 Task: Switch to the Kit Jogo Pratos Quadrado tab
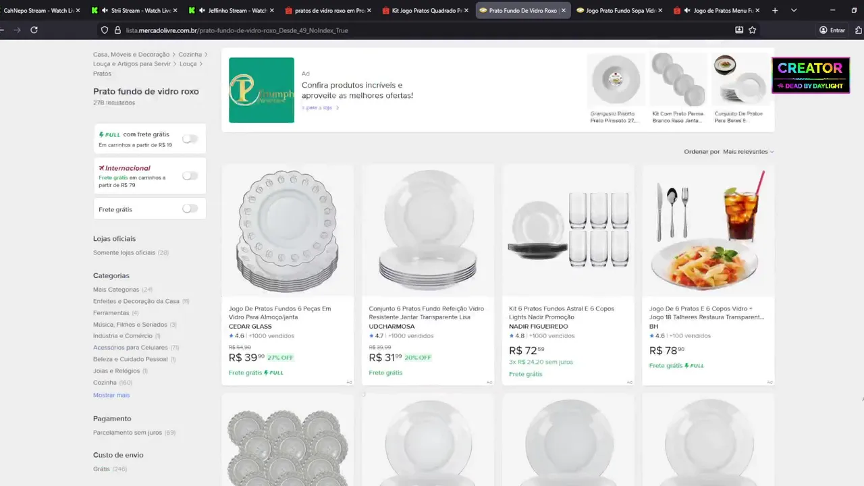pos(425,10)
